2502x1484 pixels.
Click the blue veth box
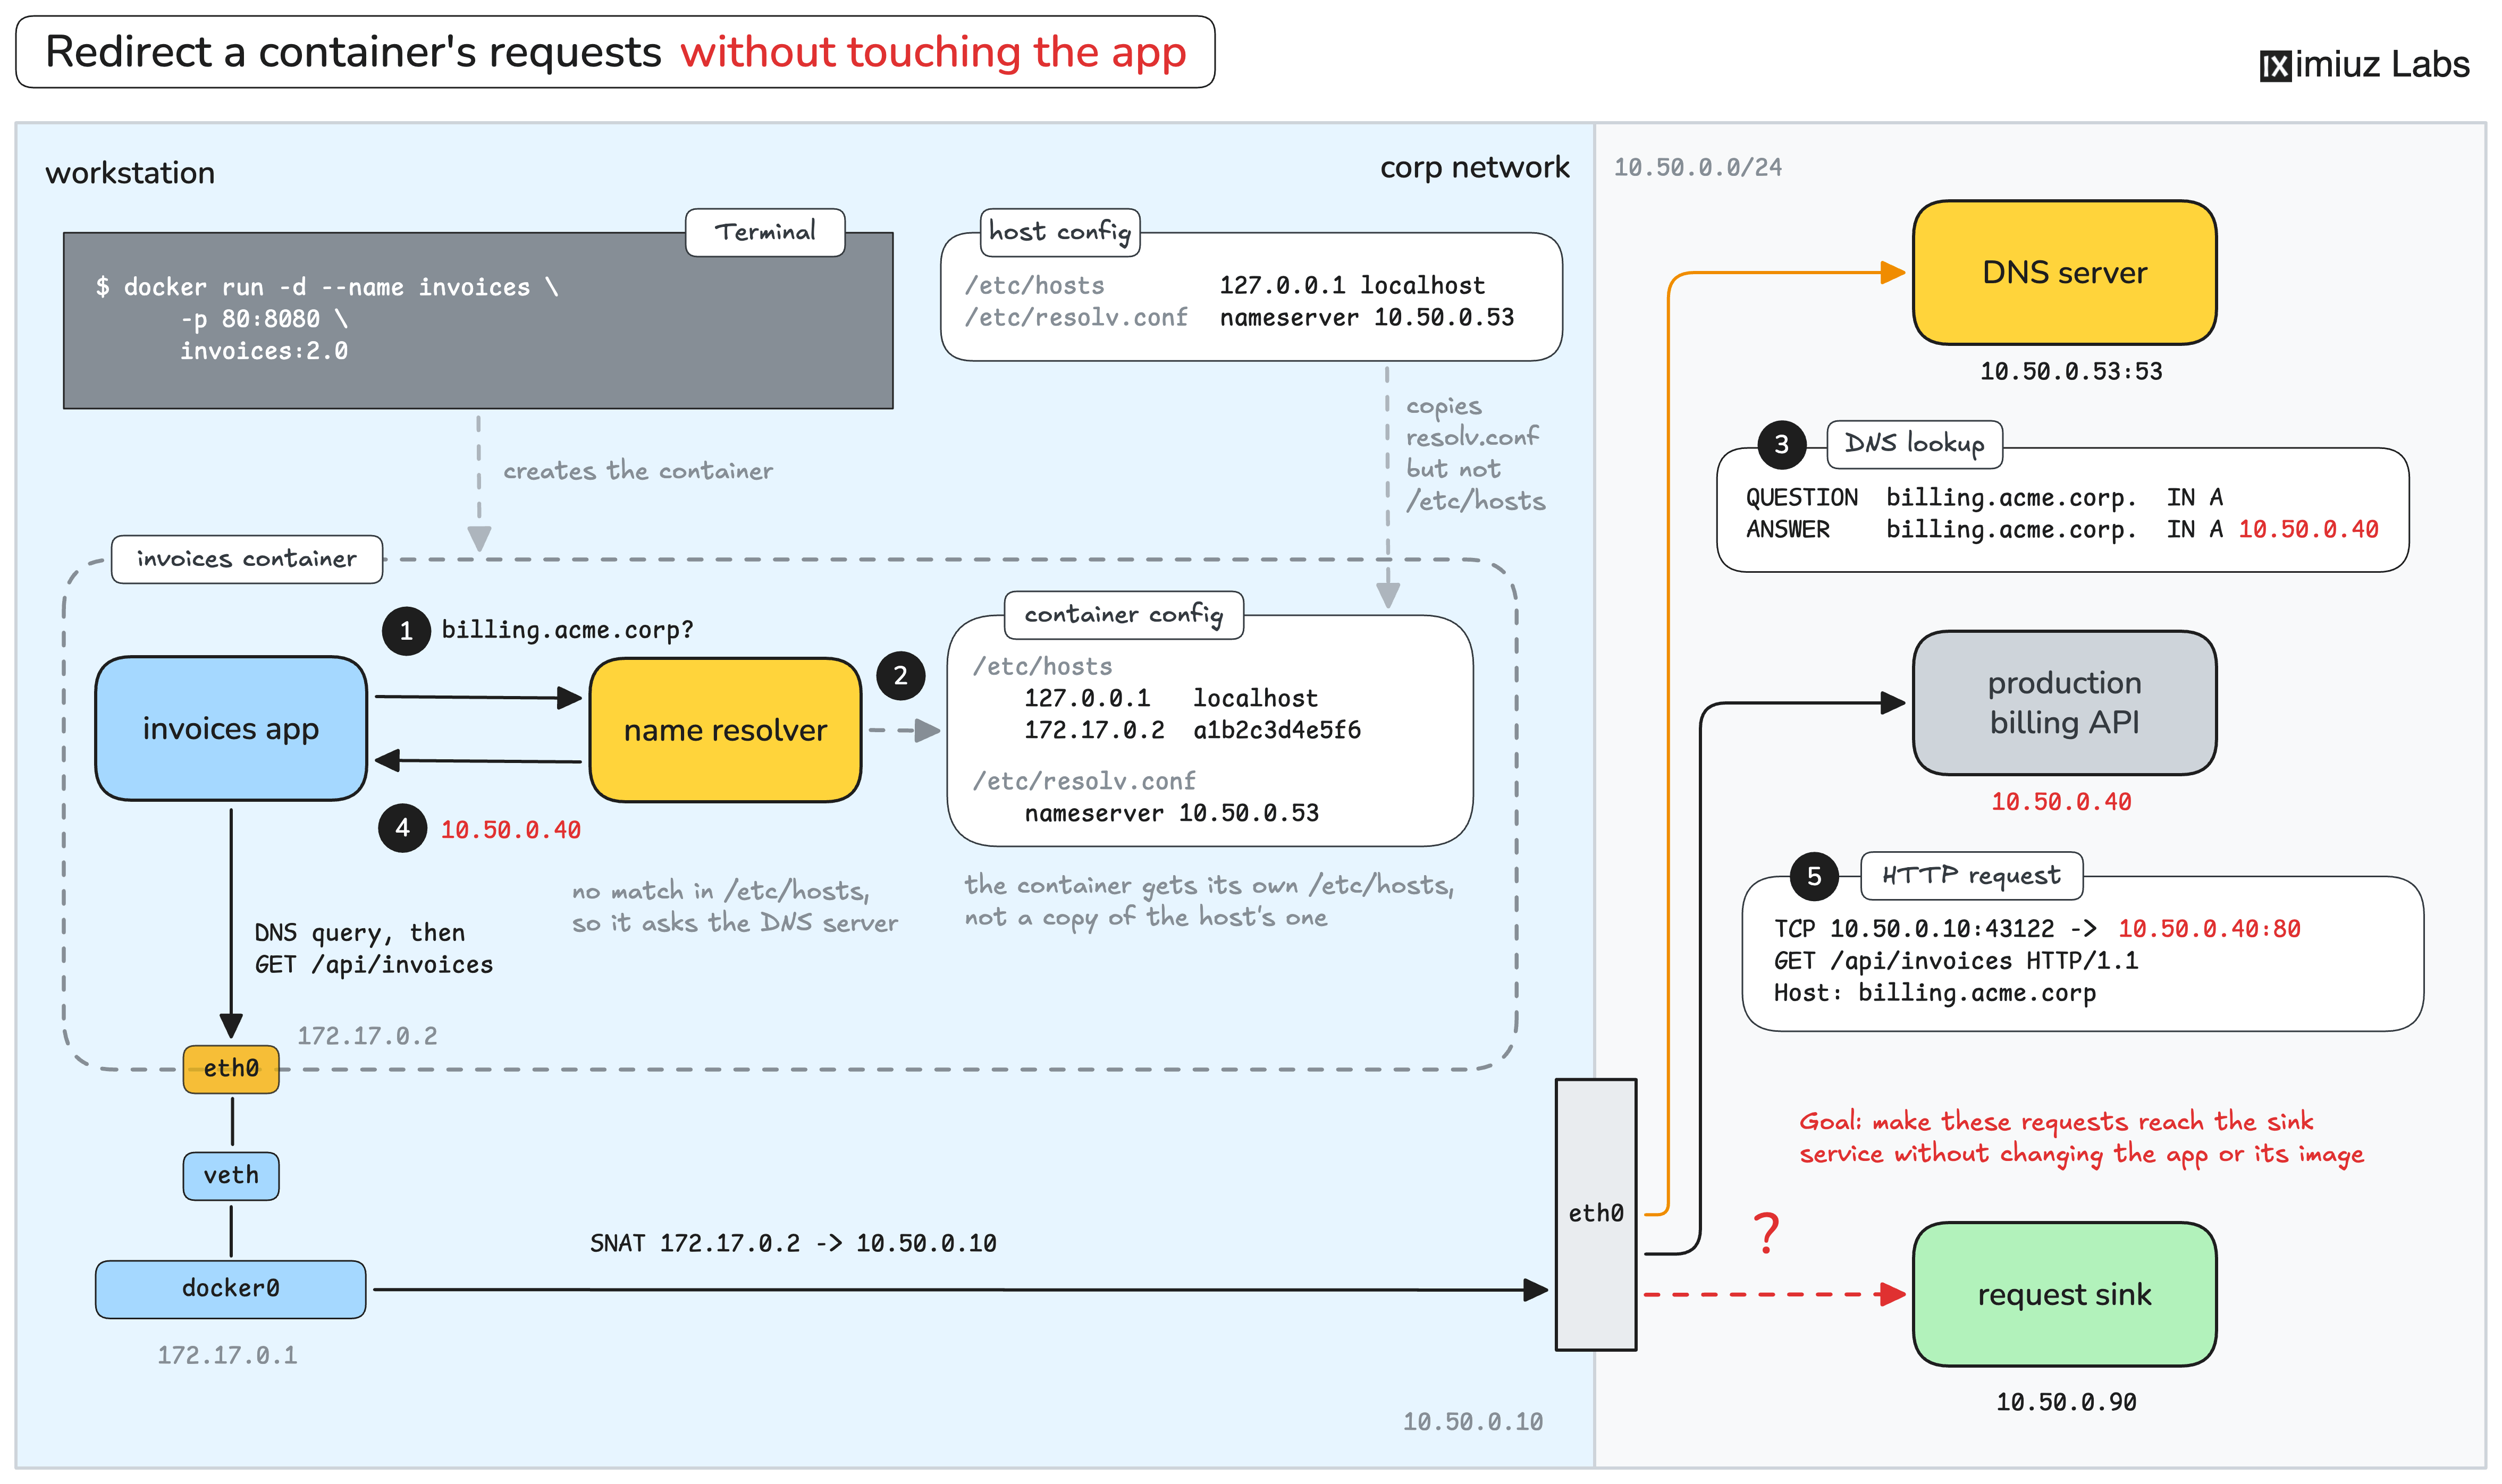click(230, 1175)
